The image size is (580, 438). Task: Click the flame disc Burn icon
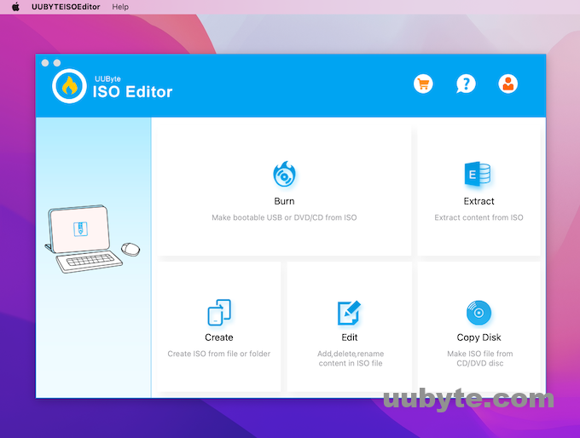[284, 174]
